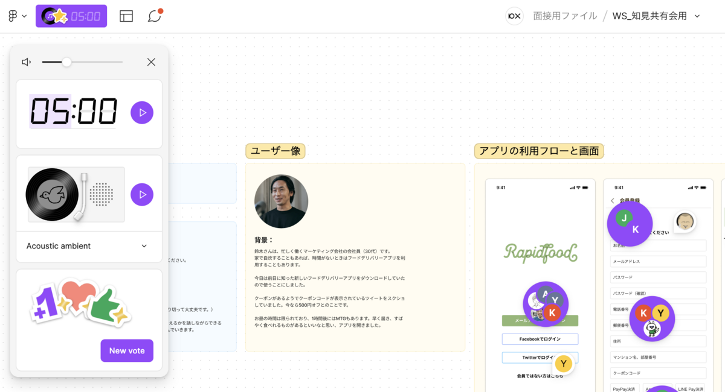Click the vinyl record player illustration

pos(75,194)
